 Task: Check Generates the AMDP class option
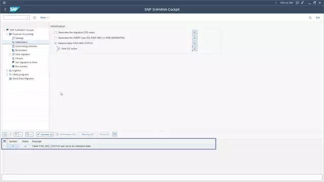point(55,38)
